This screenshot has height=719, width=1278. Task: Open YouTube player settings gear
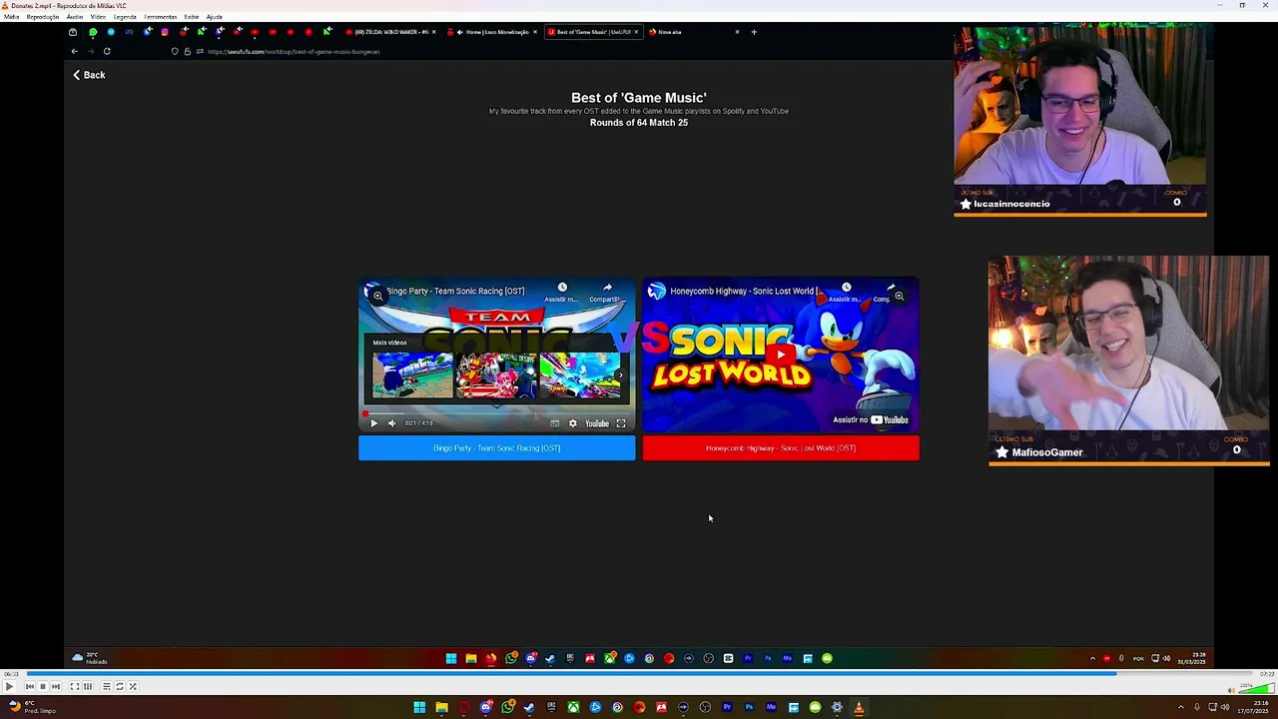(x=572, y=423)
